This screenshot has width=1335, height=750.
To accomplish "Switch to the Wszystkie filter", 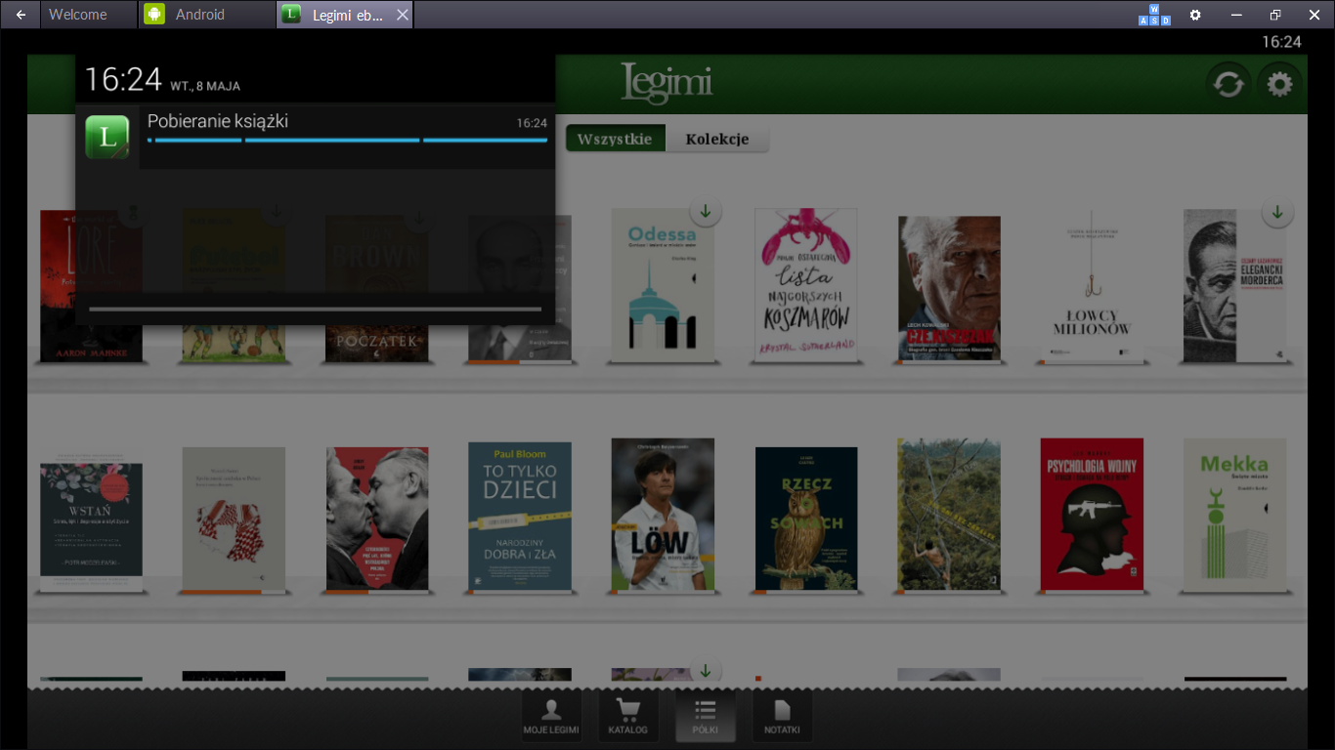I will tap(615, 139).
